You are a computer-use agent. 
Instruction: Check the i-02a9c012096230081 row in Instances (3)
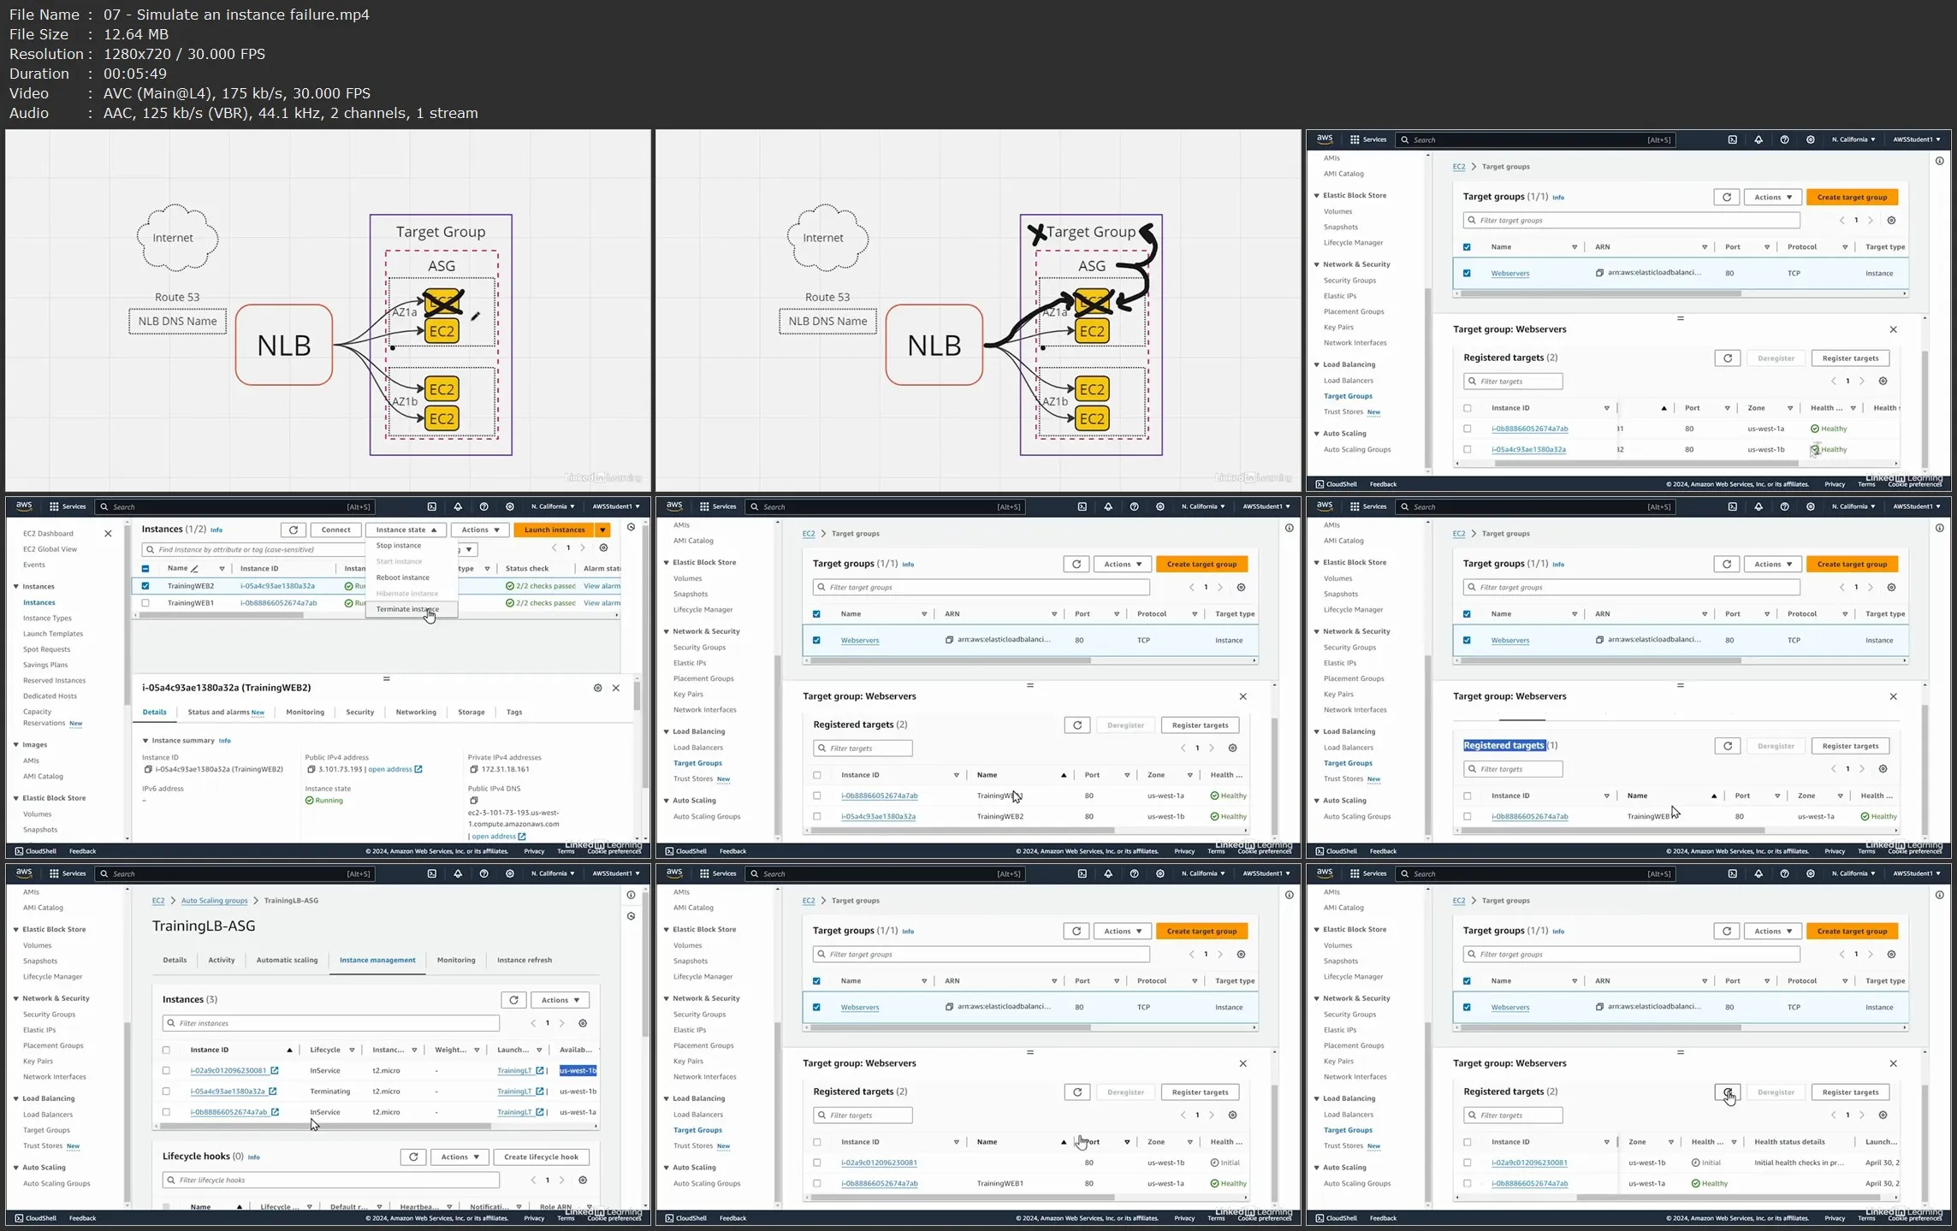coord(166,1070)
